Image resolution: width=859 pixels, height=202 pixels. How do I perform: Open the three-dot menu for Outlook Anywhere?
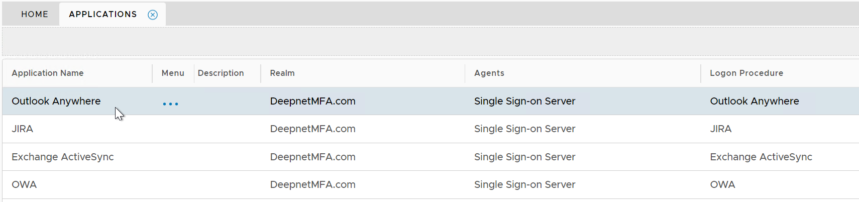pyautogui.click(x=170, y=104)
